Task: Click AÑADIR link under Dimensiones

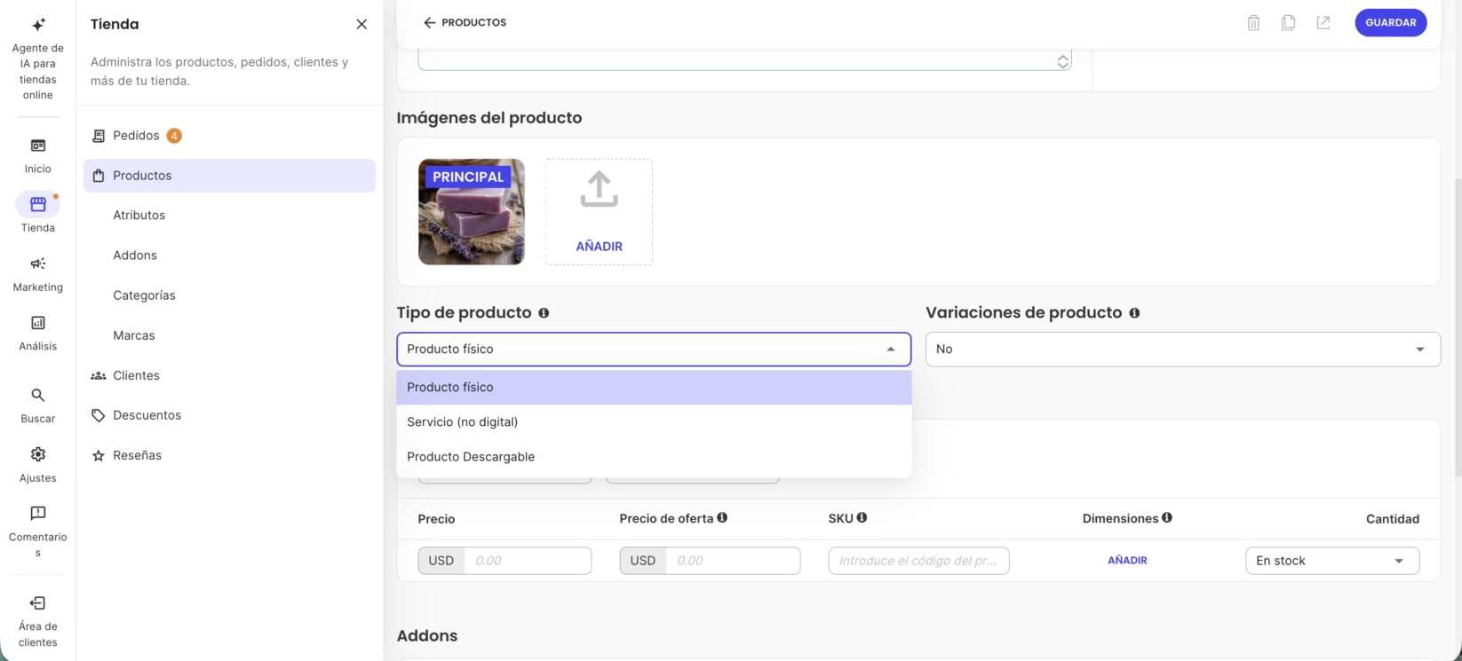Action: click(1127, 561)
